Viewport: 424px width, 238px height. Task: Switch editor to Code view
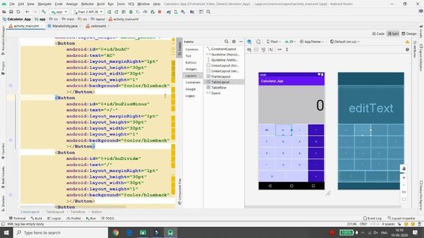coord(378,34)
